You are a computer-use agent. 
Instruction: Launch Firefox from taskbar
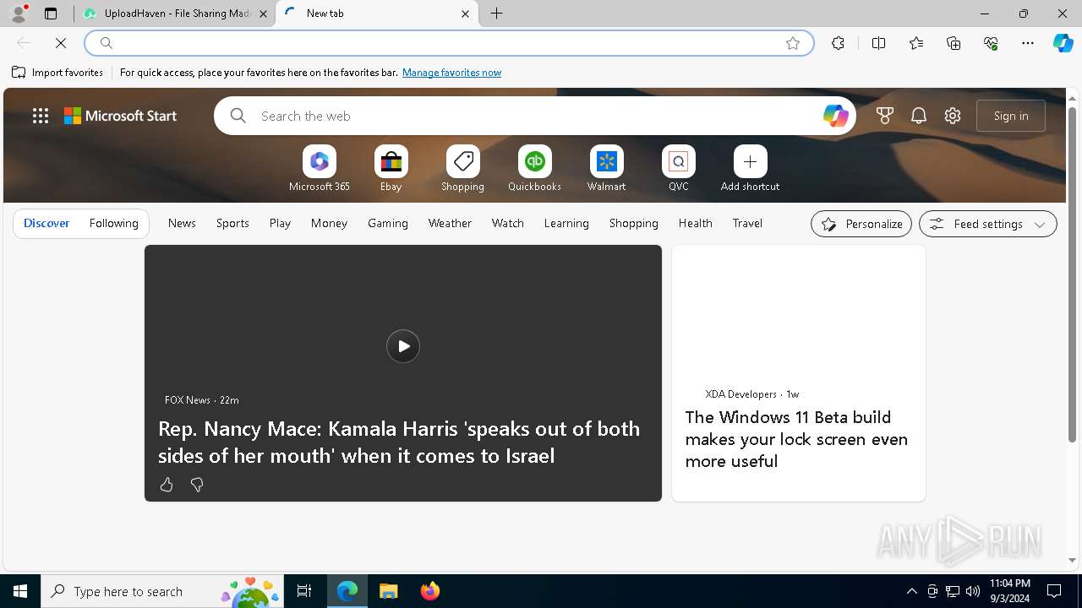click(x=430, y=591)
